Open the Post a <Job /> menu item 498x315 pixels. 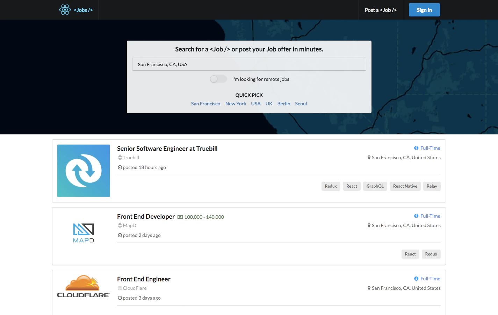pos(381,10)
